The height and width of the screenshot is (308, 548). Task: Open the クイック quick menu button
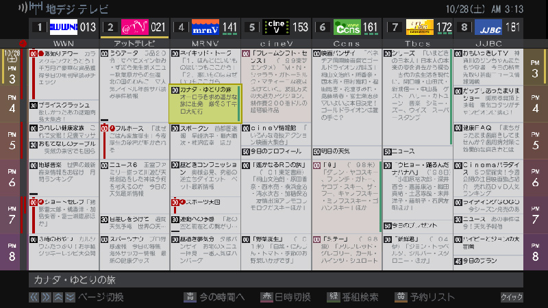coord(512,297)
